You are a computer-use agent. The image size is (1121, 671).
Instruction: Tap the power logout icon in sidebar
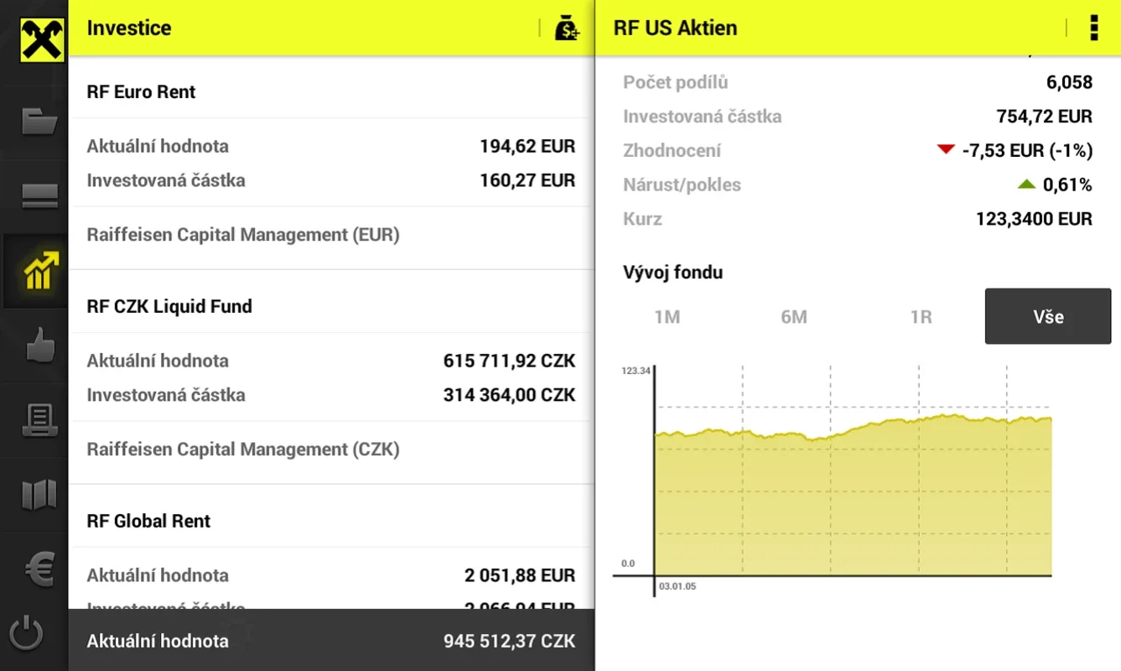click(x=27, y=632)
